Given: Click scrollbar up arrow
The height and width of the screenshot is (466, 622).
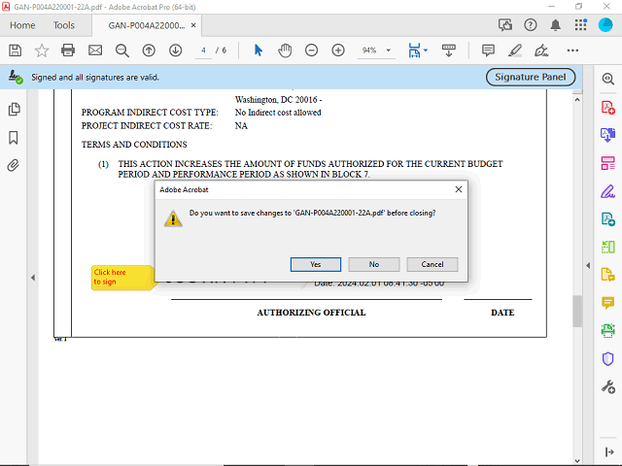Looking at the screenshot, I should pyautogui.click(x=577, y=100).
